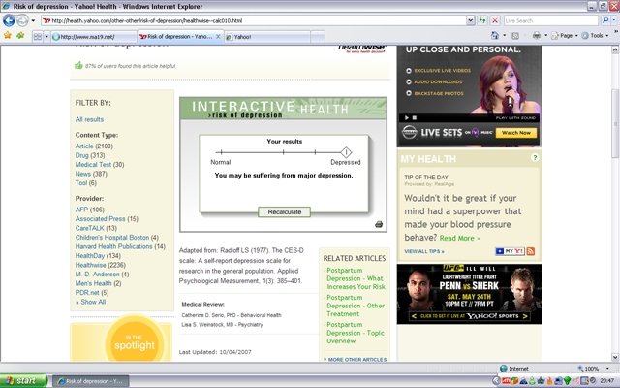Open the recent pages dropdown arrow

[x=33, y=20]
